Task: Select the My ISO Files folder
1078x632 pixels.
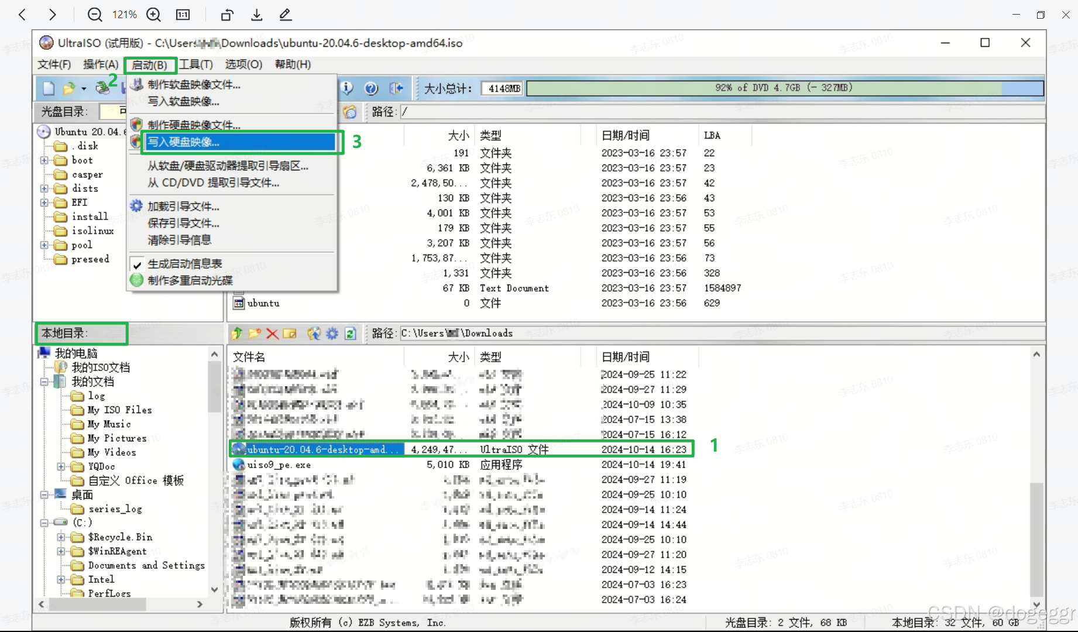Action: tap(119, 410)
